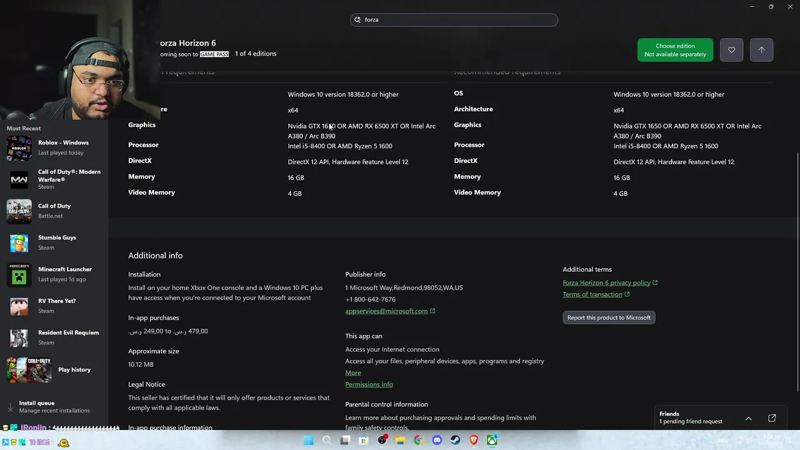Open Resident Evil Requiem game icon
The width and height of the screenshot is (800, 450).
coord(19,337)
